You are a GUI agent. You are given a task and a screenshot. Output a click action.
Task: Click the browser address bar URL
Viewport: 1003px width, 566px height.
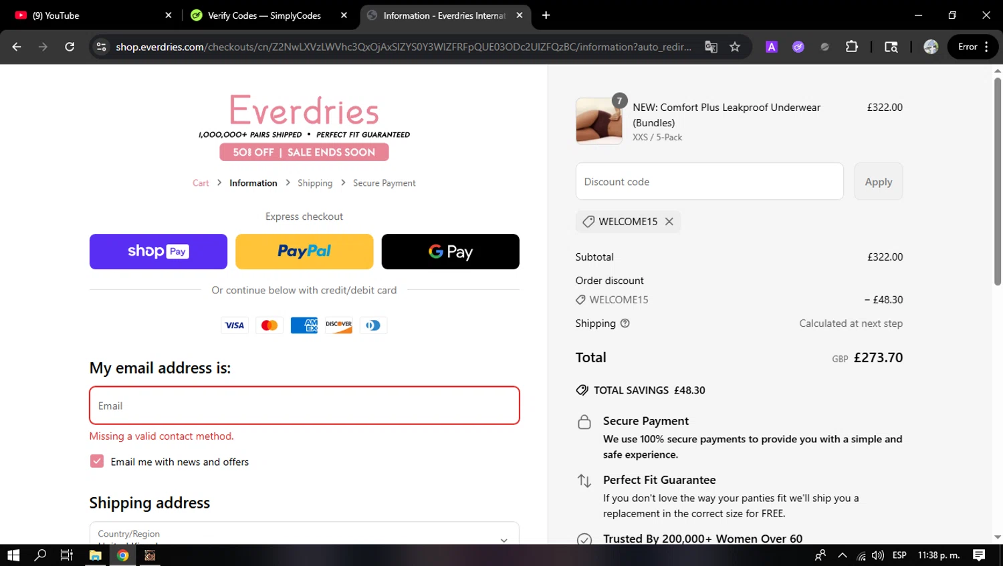pos(403,47)
